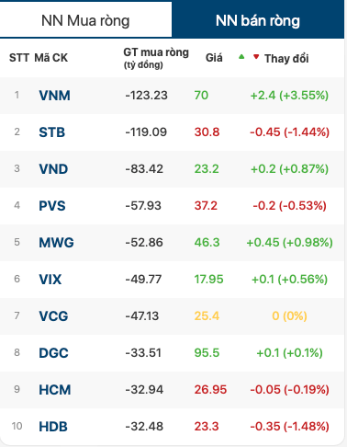Open the VIX ticker link

click(x=50, y=280)
